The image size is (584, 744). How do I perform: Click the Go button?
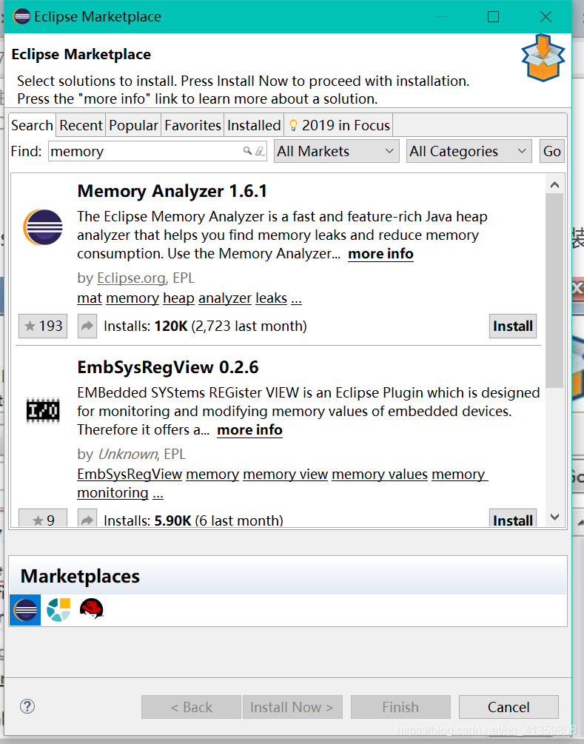click(x=552, y=151)
